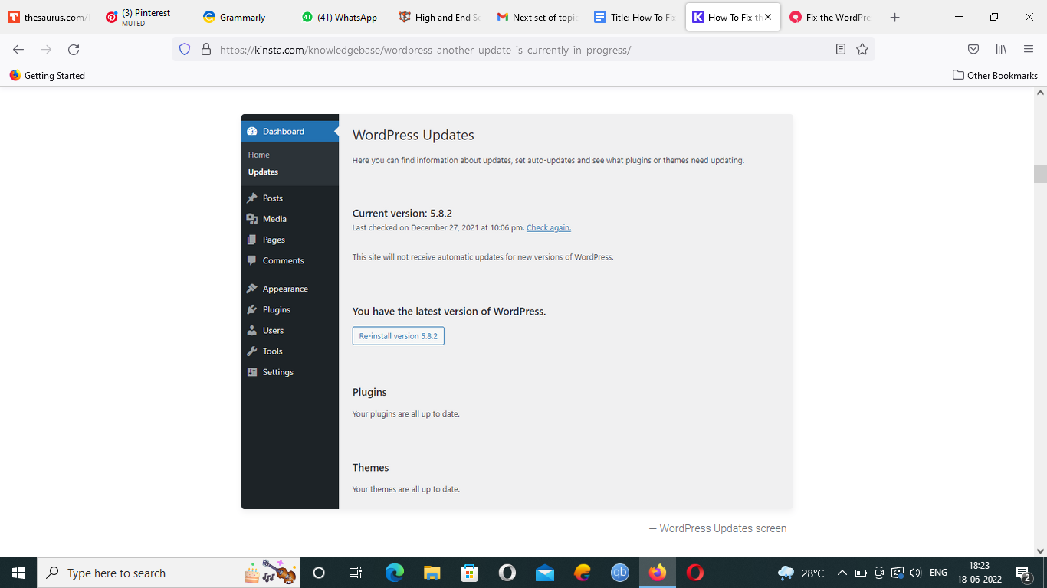Click Home under Dashboard

259,155
